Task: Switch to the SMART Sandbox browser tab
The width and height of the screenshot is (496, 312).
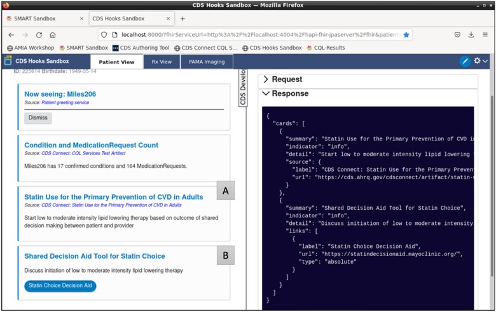Action: coord(45,18)
